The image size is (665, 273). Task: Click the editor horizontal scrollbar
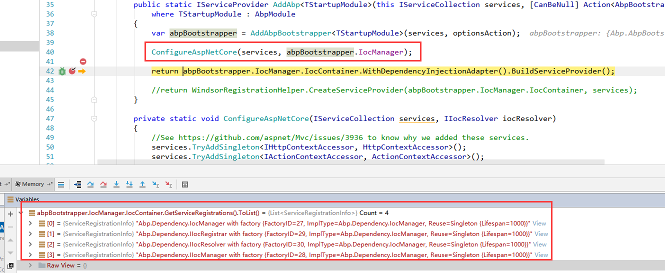351,162
